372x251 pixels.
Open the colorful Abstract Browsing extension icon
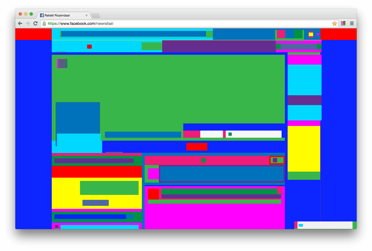click(x=343, y=24)
